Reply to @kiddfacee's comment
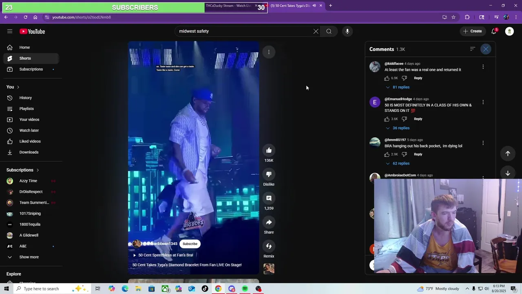This screenshot has height=294, width=522. click(418, 78)
